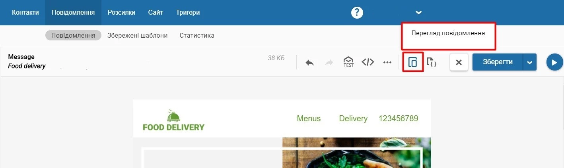Close the editor with X button

[459, 62]
